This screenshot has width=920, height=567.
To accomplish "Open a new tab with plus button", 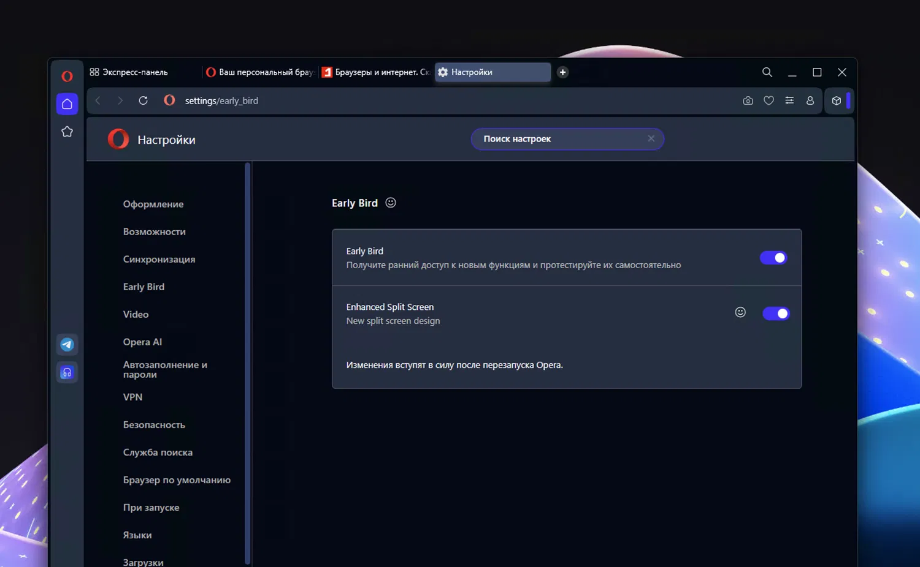I will tap(562, 72).
